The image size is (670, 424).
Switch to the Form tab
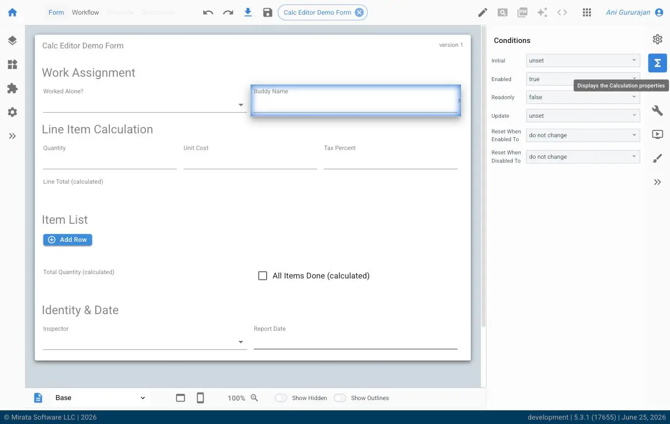[56, 12]
